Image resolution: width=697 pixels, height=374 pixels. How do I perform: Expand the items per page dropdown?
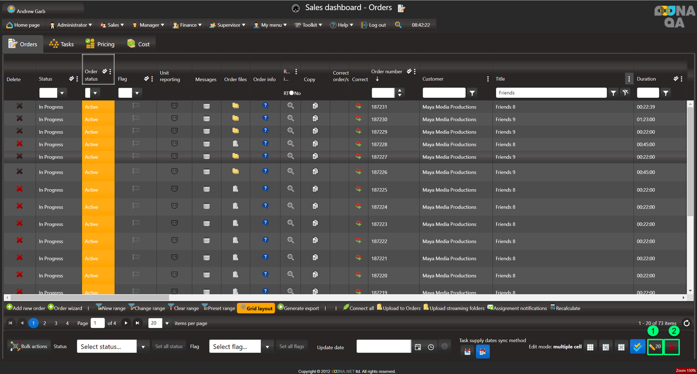tap(167, 323)
